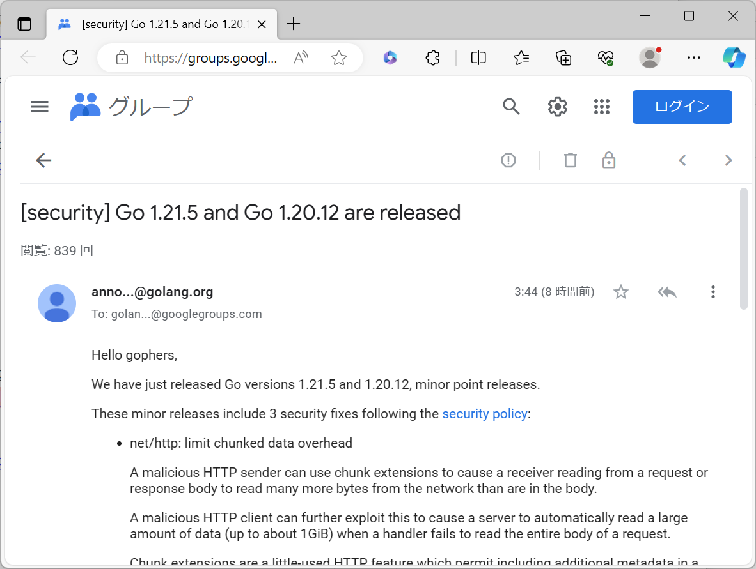Open the security policy link

[484, 414]
